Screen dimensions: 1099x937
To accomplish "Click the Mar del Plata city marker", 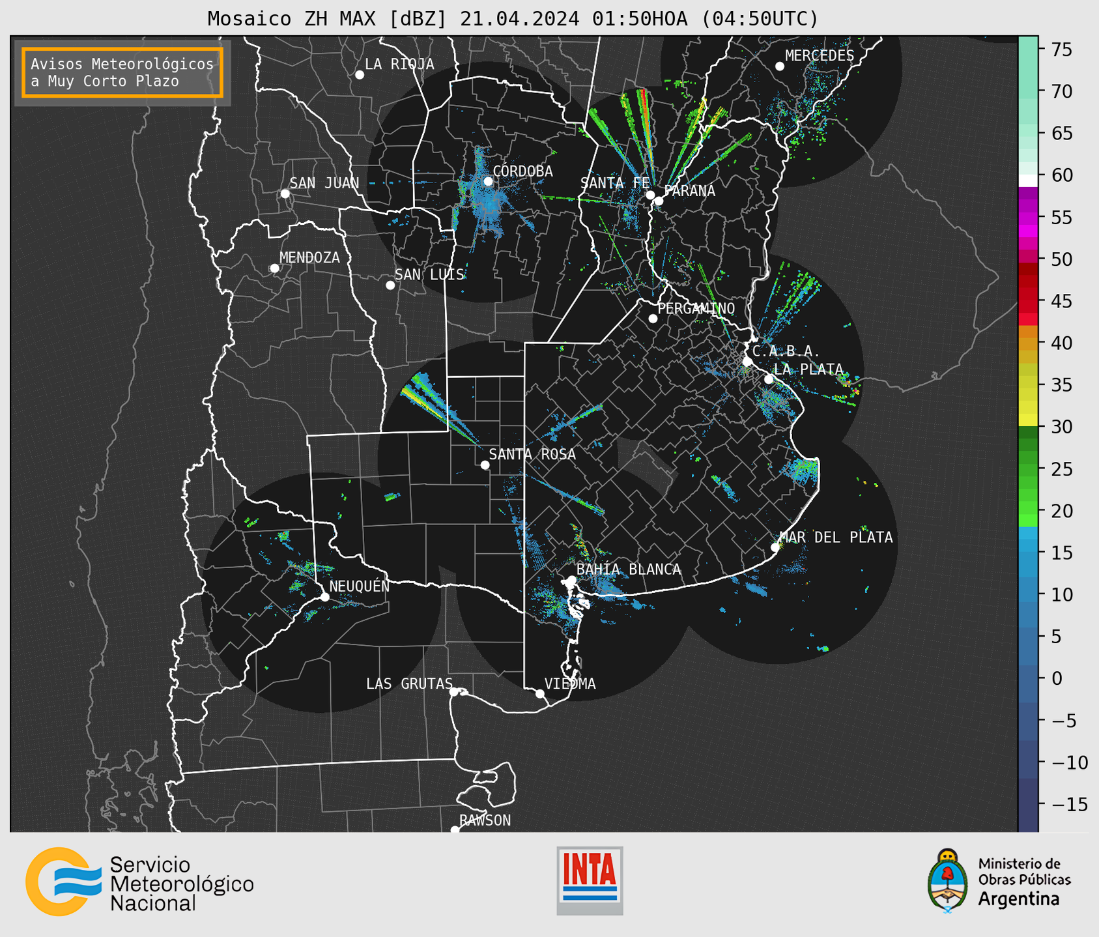I will tap(775, 547).
